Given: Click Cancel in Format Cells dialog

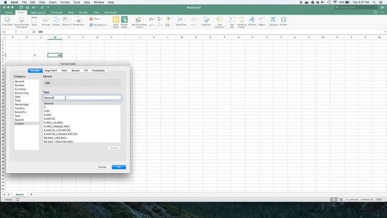Looking at the screenshot, I should click(x=102, y=167).
